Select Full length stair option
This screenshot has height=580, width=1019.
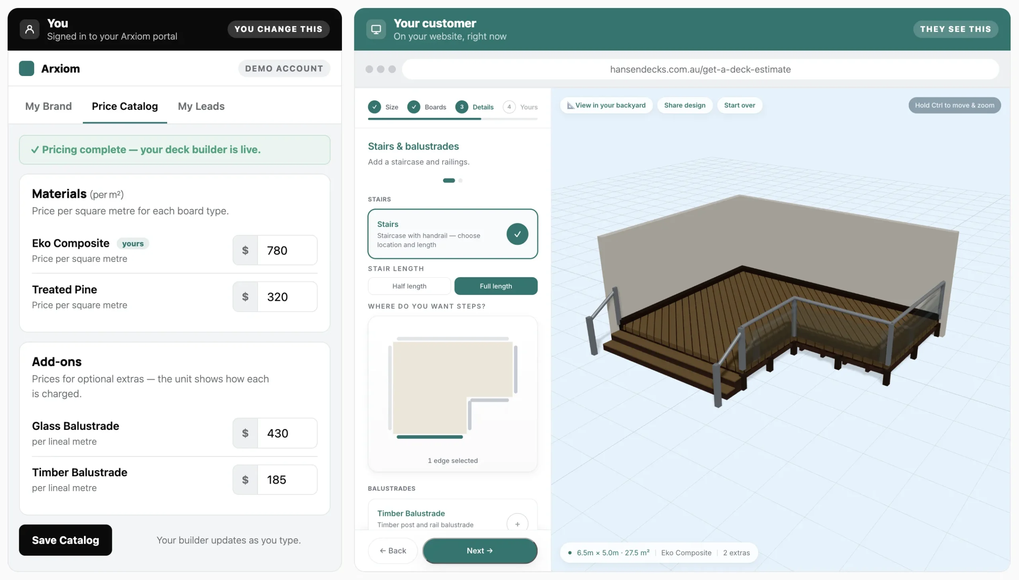pos(496,286)
